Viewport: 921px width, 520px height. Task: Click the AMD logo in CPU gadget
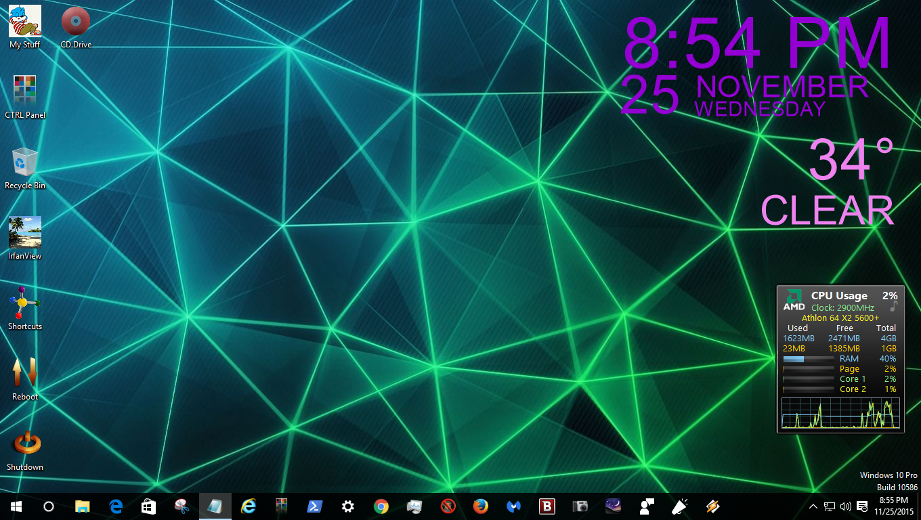[794, 300]
